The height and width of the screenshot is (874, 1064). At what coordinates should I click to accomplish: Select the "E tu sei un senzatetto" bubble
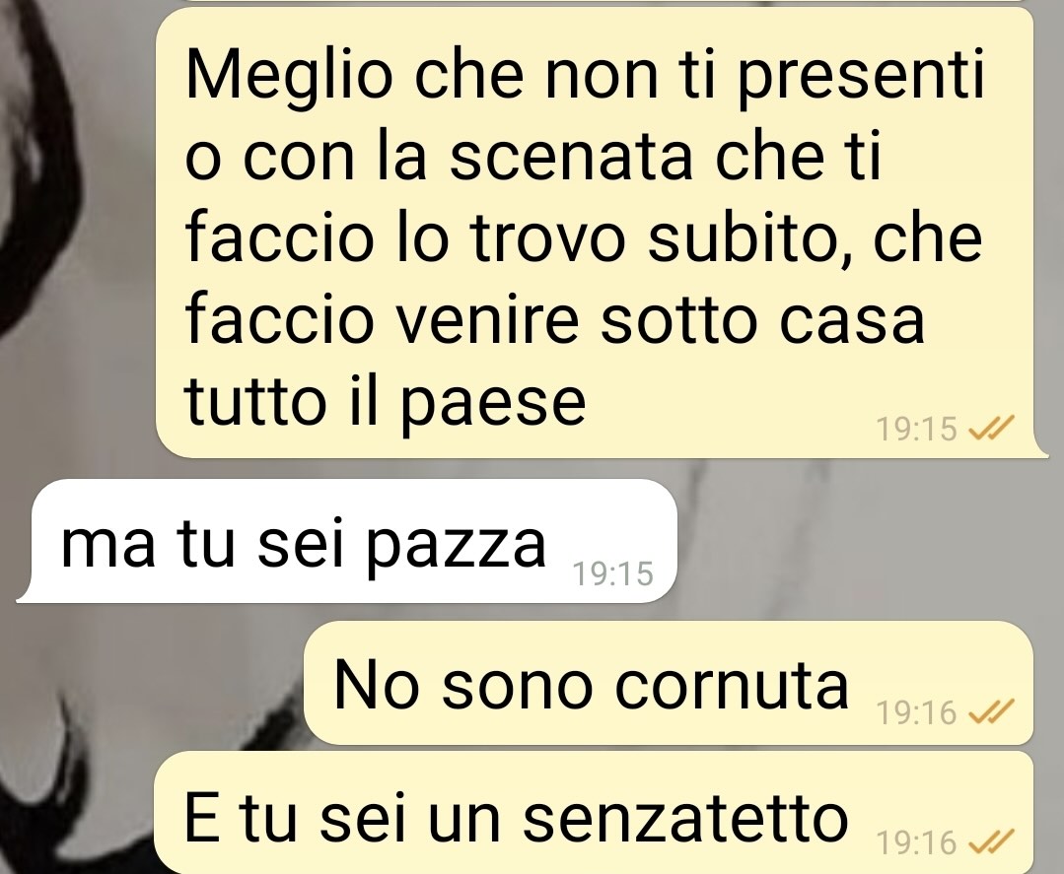coord(595,812)
